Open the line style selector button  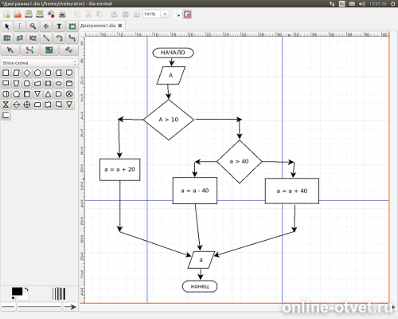point(40,307)
